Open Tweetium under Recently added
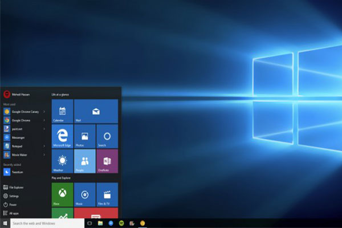This screenshot has height=228, width=342. [x=25, y=172]
